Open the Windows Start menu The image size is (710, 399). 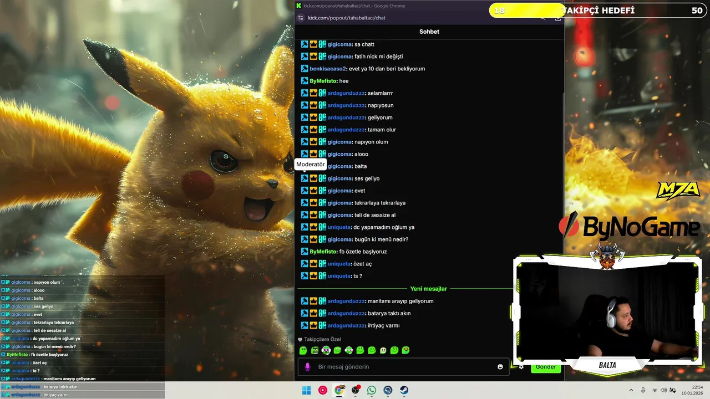click(306, 390)
